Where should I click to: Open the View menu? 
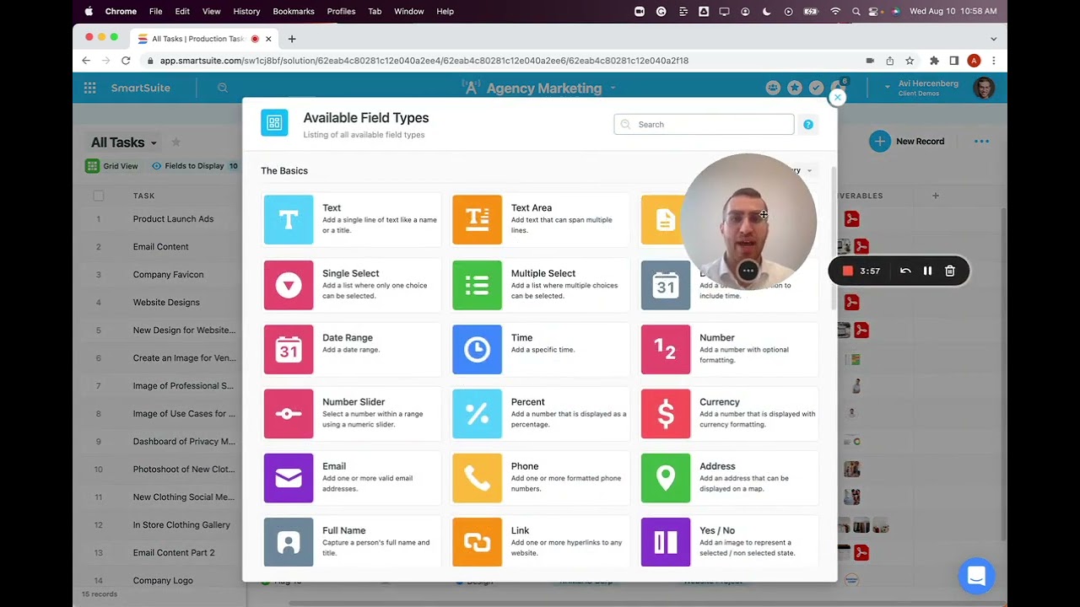point(212,11)
